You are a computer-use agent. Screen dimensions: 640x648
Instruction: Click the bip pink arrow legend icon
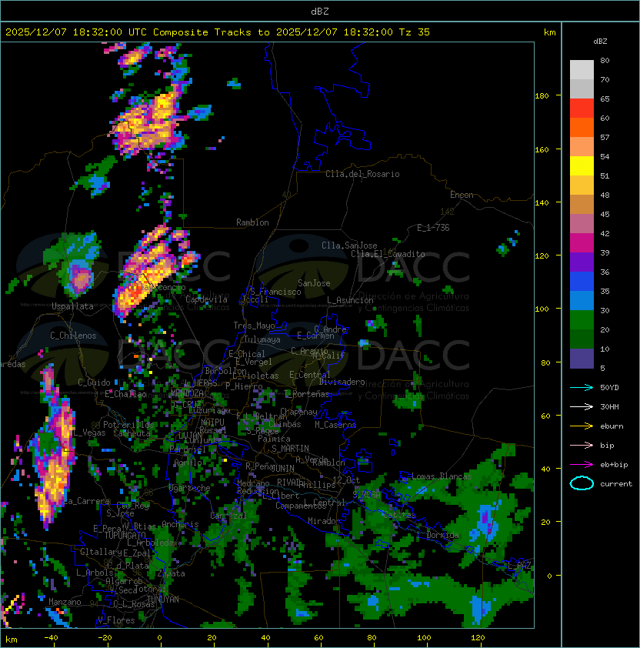point(582,446)
